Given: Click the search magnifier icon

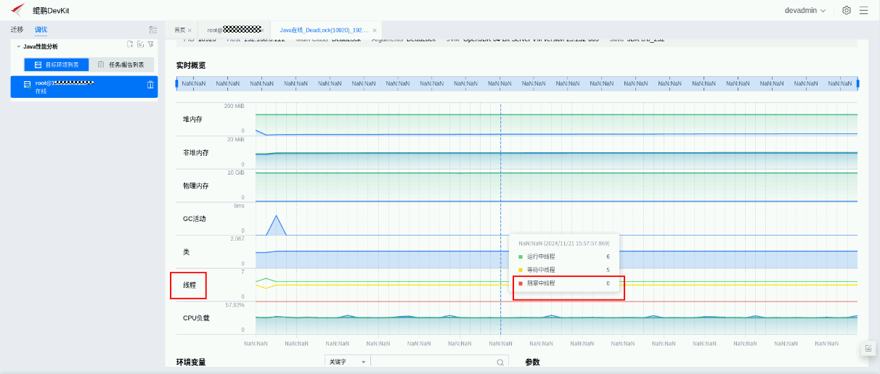Looking at the screenshot, I should 500,362.
